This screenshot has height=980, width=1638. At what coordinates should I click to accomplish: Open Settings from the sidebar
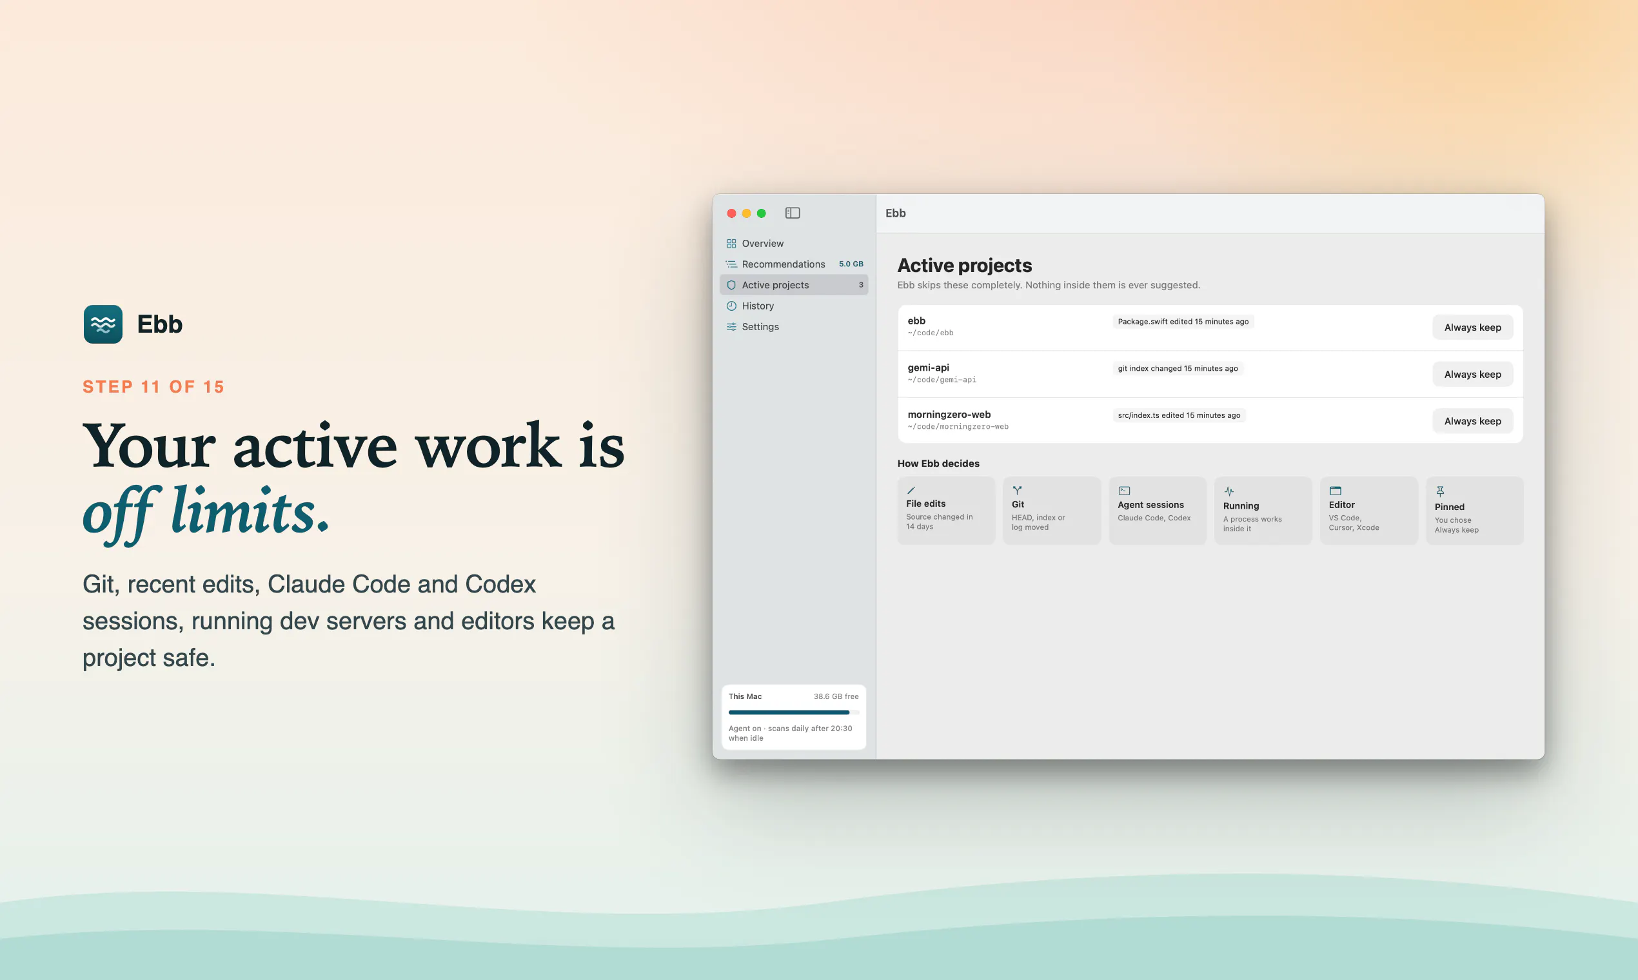click(x=794, y=327)
